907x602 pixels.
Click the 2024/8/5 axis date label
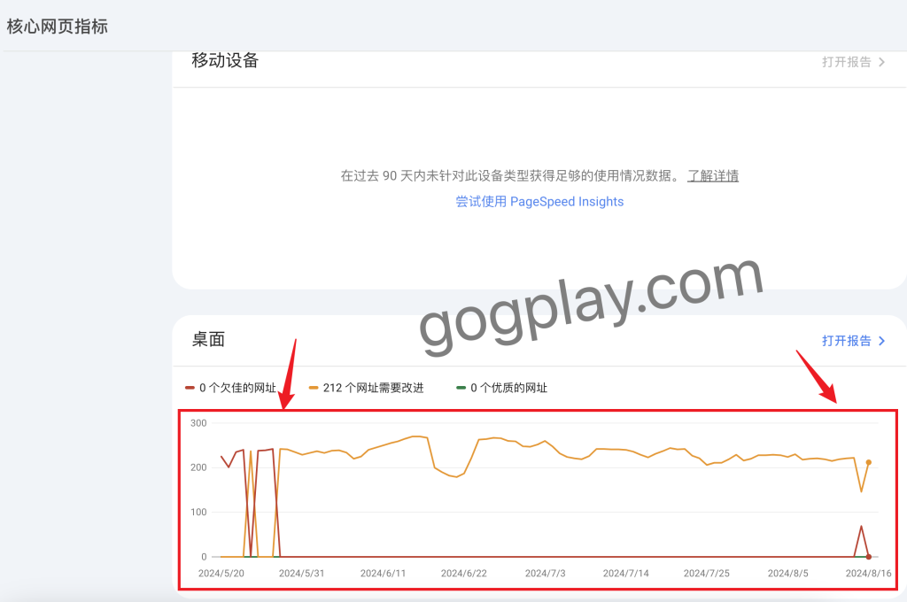787,573
